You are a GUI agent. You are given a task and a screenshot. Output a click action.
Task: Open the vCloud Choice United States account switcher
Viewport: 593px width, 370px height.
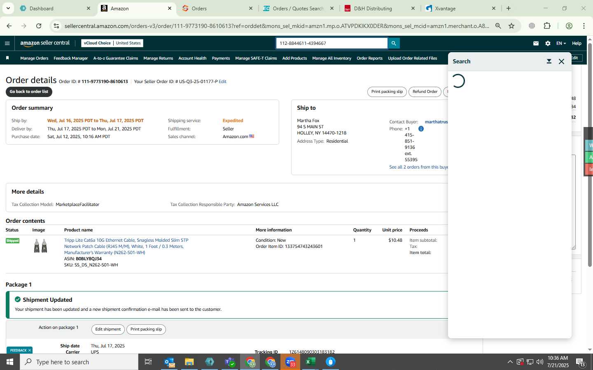pyautogui.click(x=112, y=43)
